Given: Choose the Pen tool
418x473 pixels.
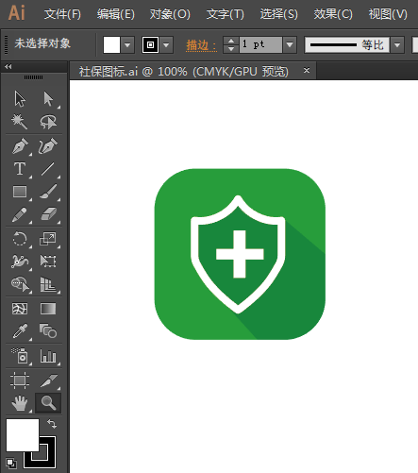Looking at the screenshot, I should (x=20, y=145).
